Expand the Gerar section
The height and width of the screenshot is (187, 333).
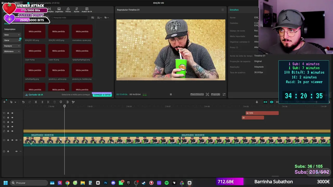point(12,40)
